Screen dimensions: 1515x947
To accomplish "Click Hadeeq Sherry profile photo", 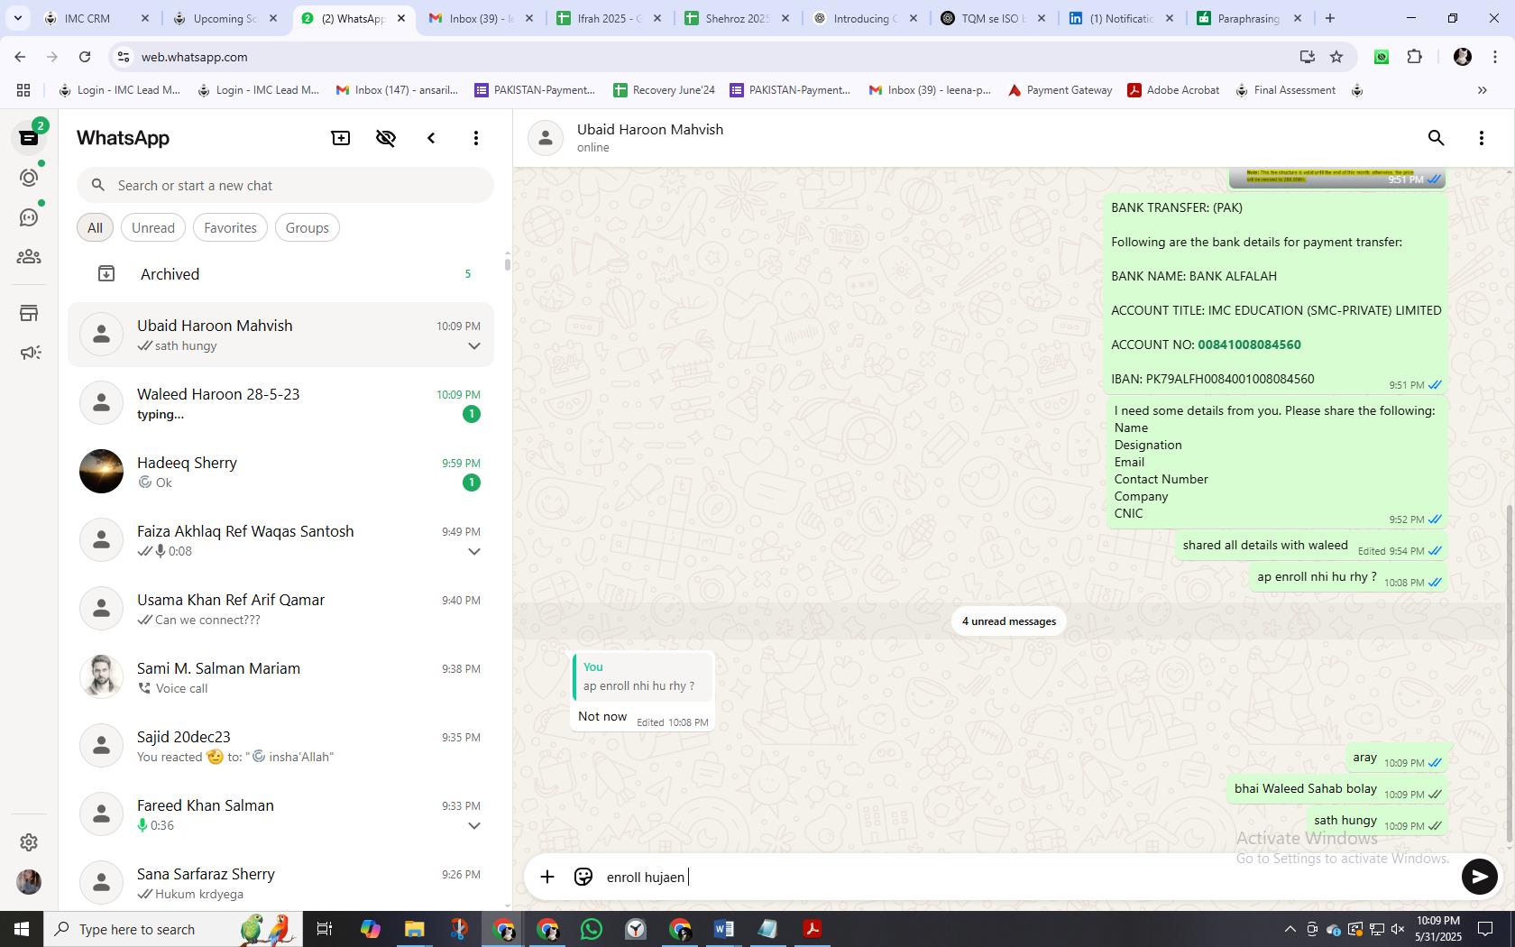I will coord(101,471).
